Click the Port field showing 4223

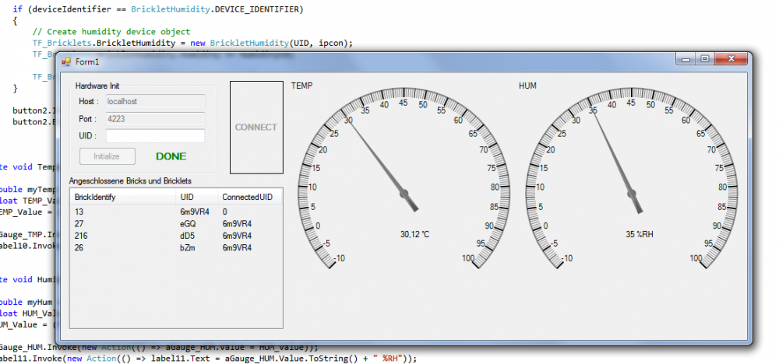[x=154, y=119]
